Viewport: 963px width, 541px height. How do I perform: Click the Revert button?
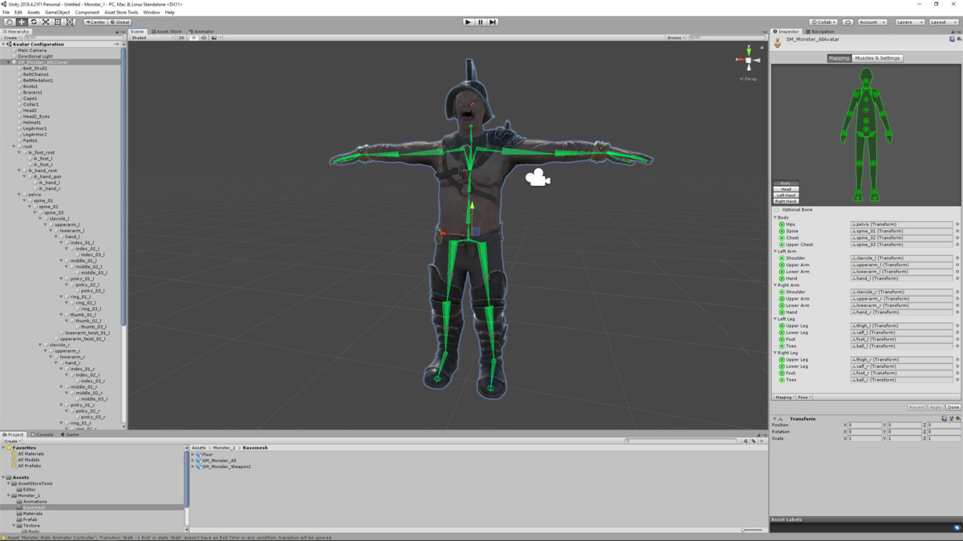916,407
